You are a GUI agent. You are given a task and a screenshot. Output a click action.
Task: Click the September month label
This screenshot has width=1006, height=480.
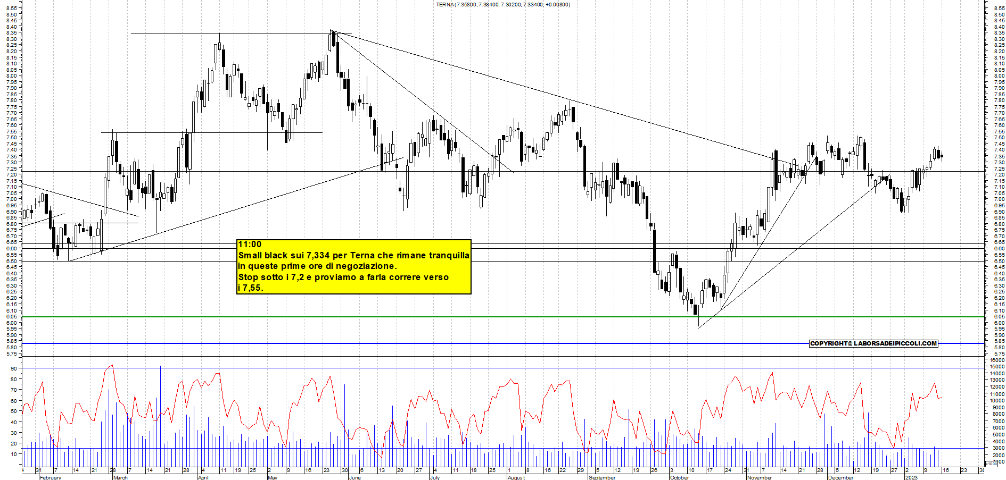pos(602,477)
